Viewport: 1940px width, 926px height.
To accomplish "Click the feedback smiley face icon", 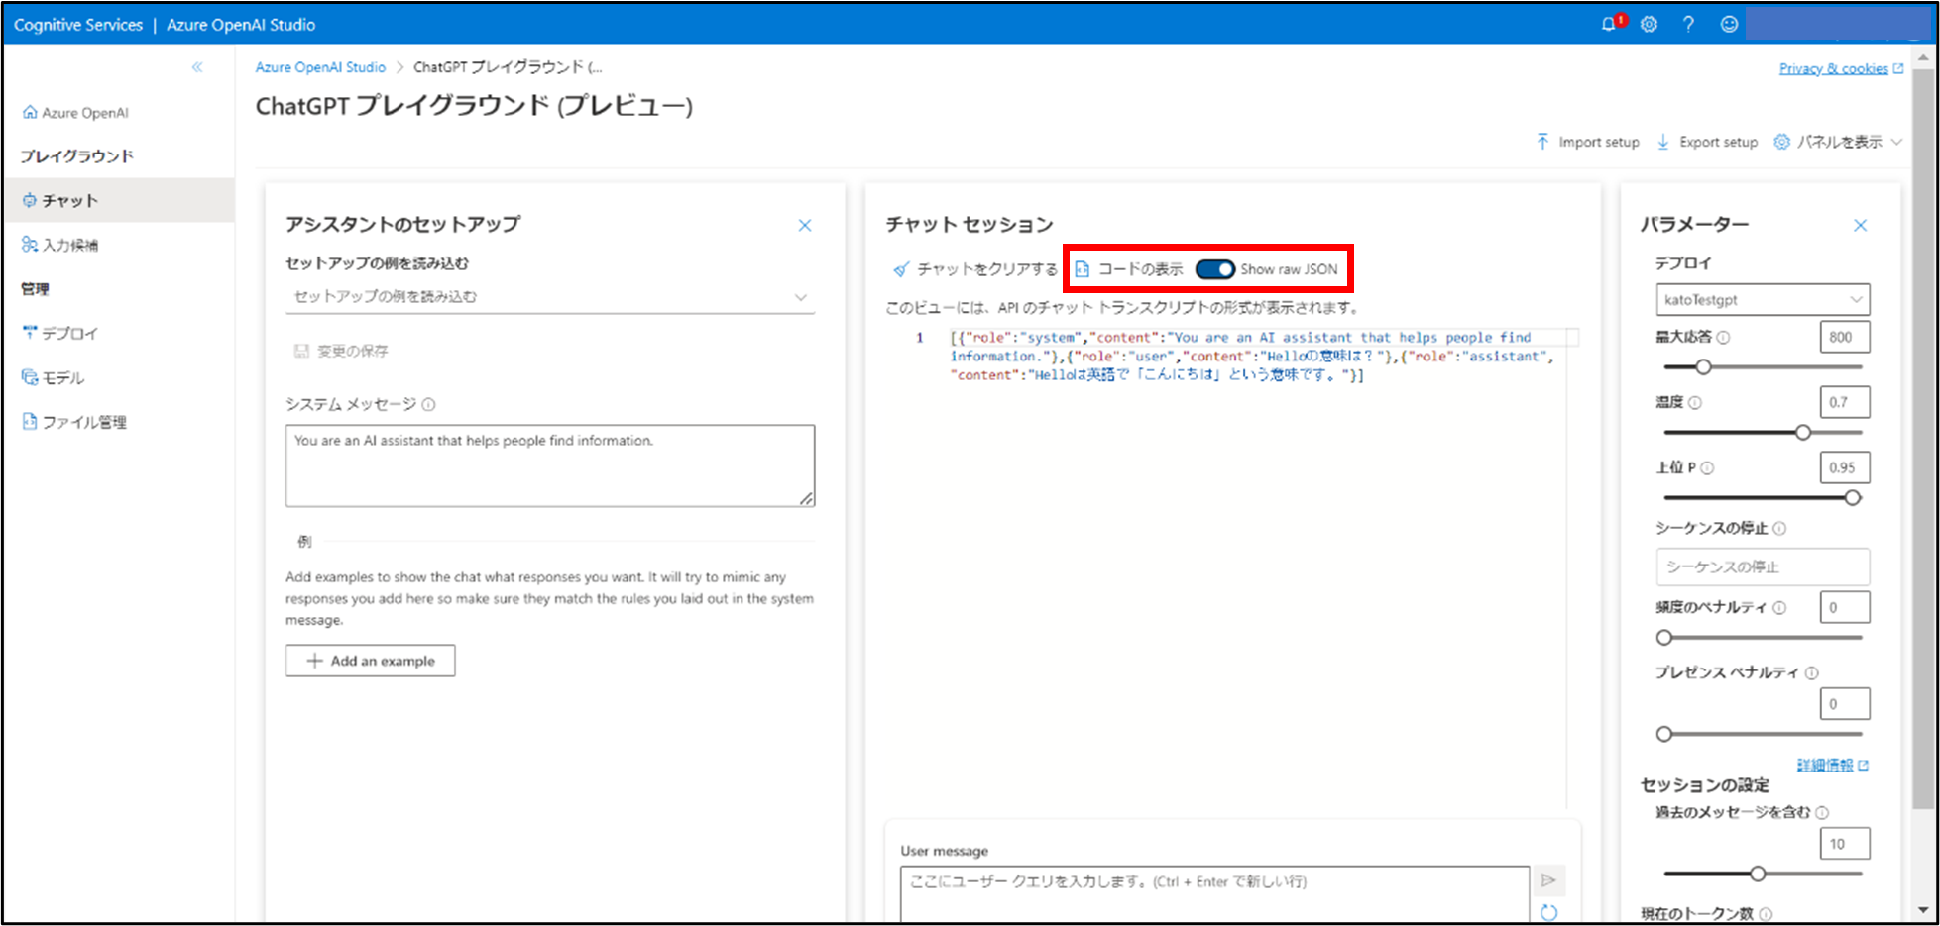I will [x=1729, y=25].
